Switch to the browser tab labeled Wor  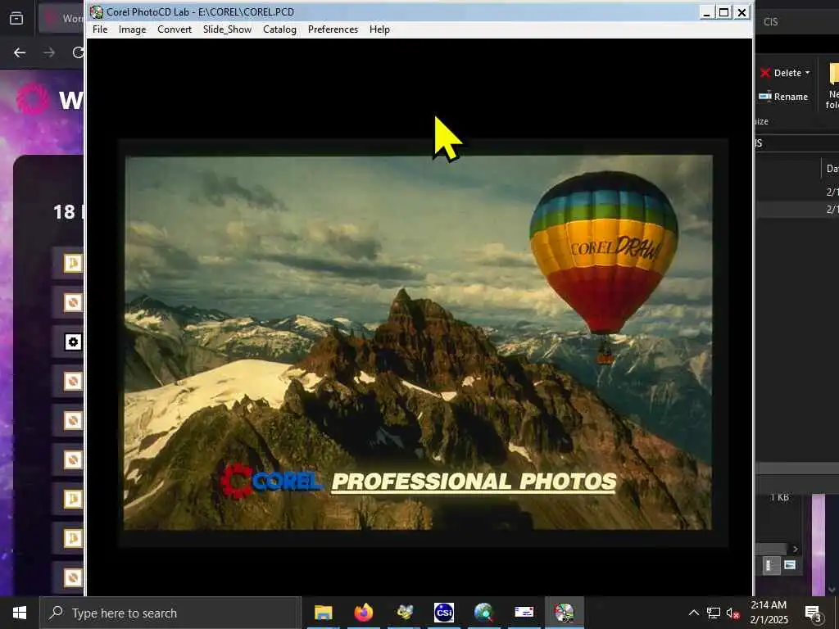pyautogui.click(x=61, y=19)
